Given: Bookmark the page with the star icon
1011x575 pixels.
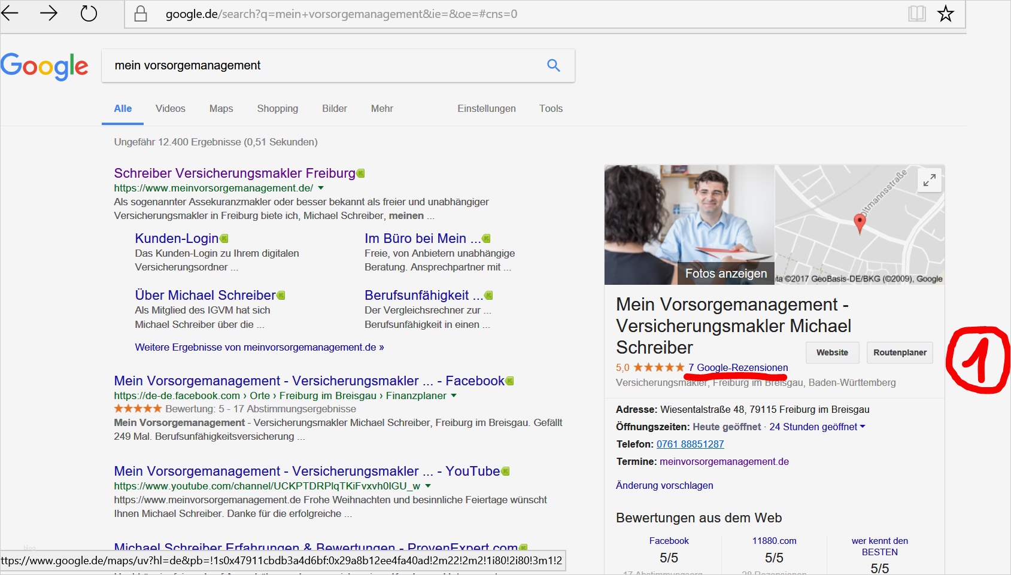Looking at the screenshot, I should point(946,14).
